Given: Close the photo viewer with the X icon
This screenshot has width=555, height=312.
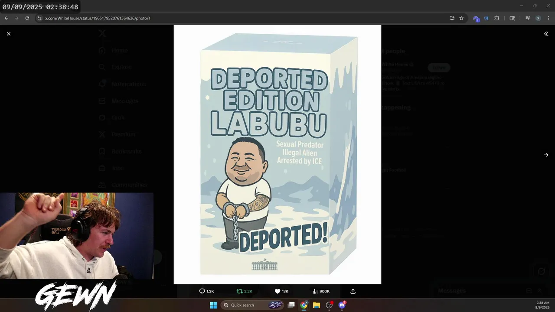Looking at the screenshot, I should [9, 34].
